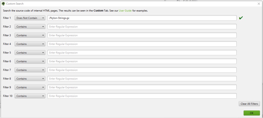
Task: Expand the Filter 5 Contains dropdown
Action: (30, 53)
